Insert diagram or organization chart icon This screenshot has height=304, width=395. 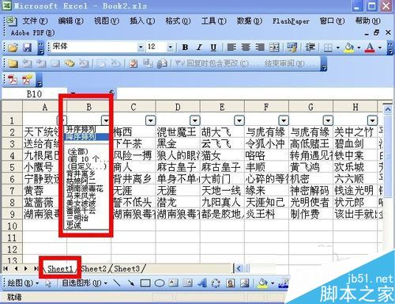click(x=216, y=283)
